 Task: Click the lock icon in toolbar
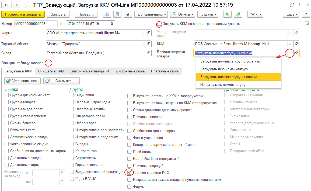tap(127, 14)
